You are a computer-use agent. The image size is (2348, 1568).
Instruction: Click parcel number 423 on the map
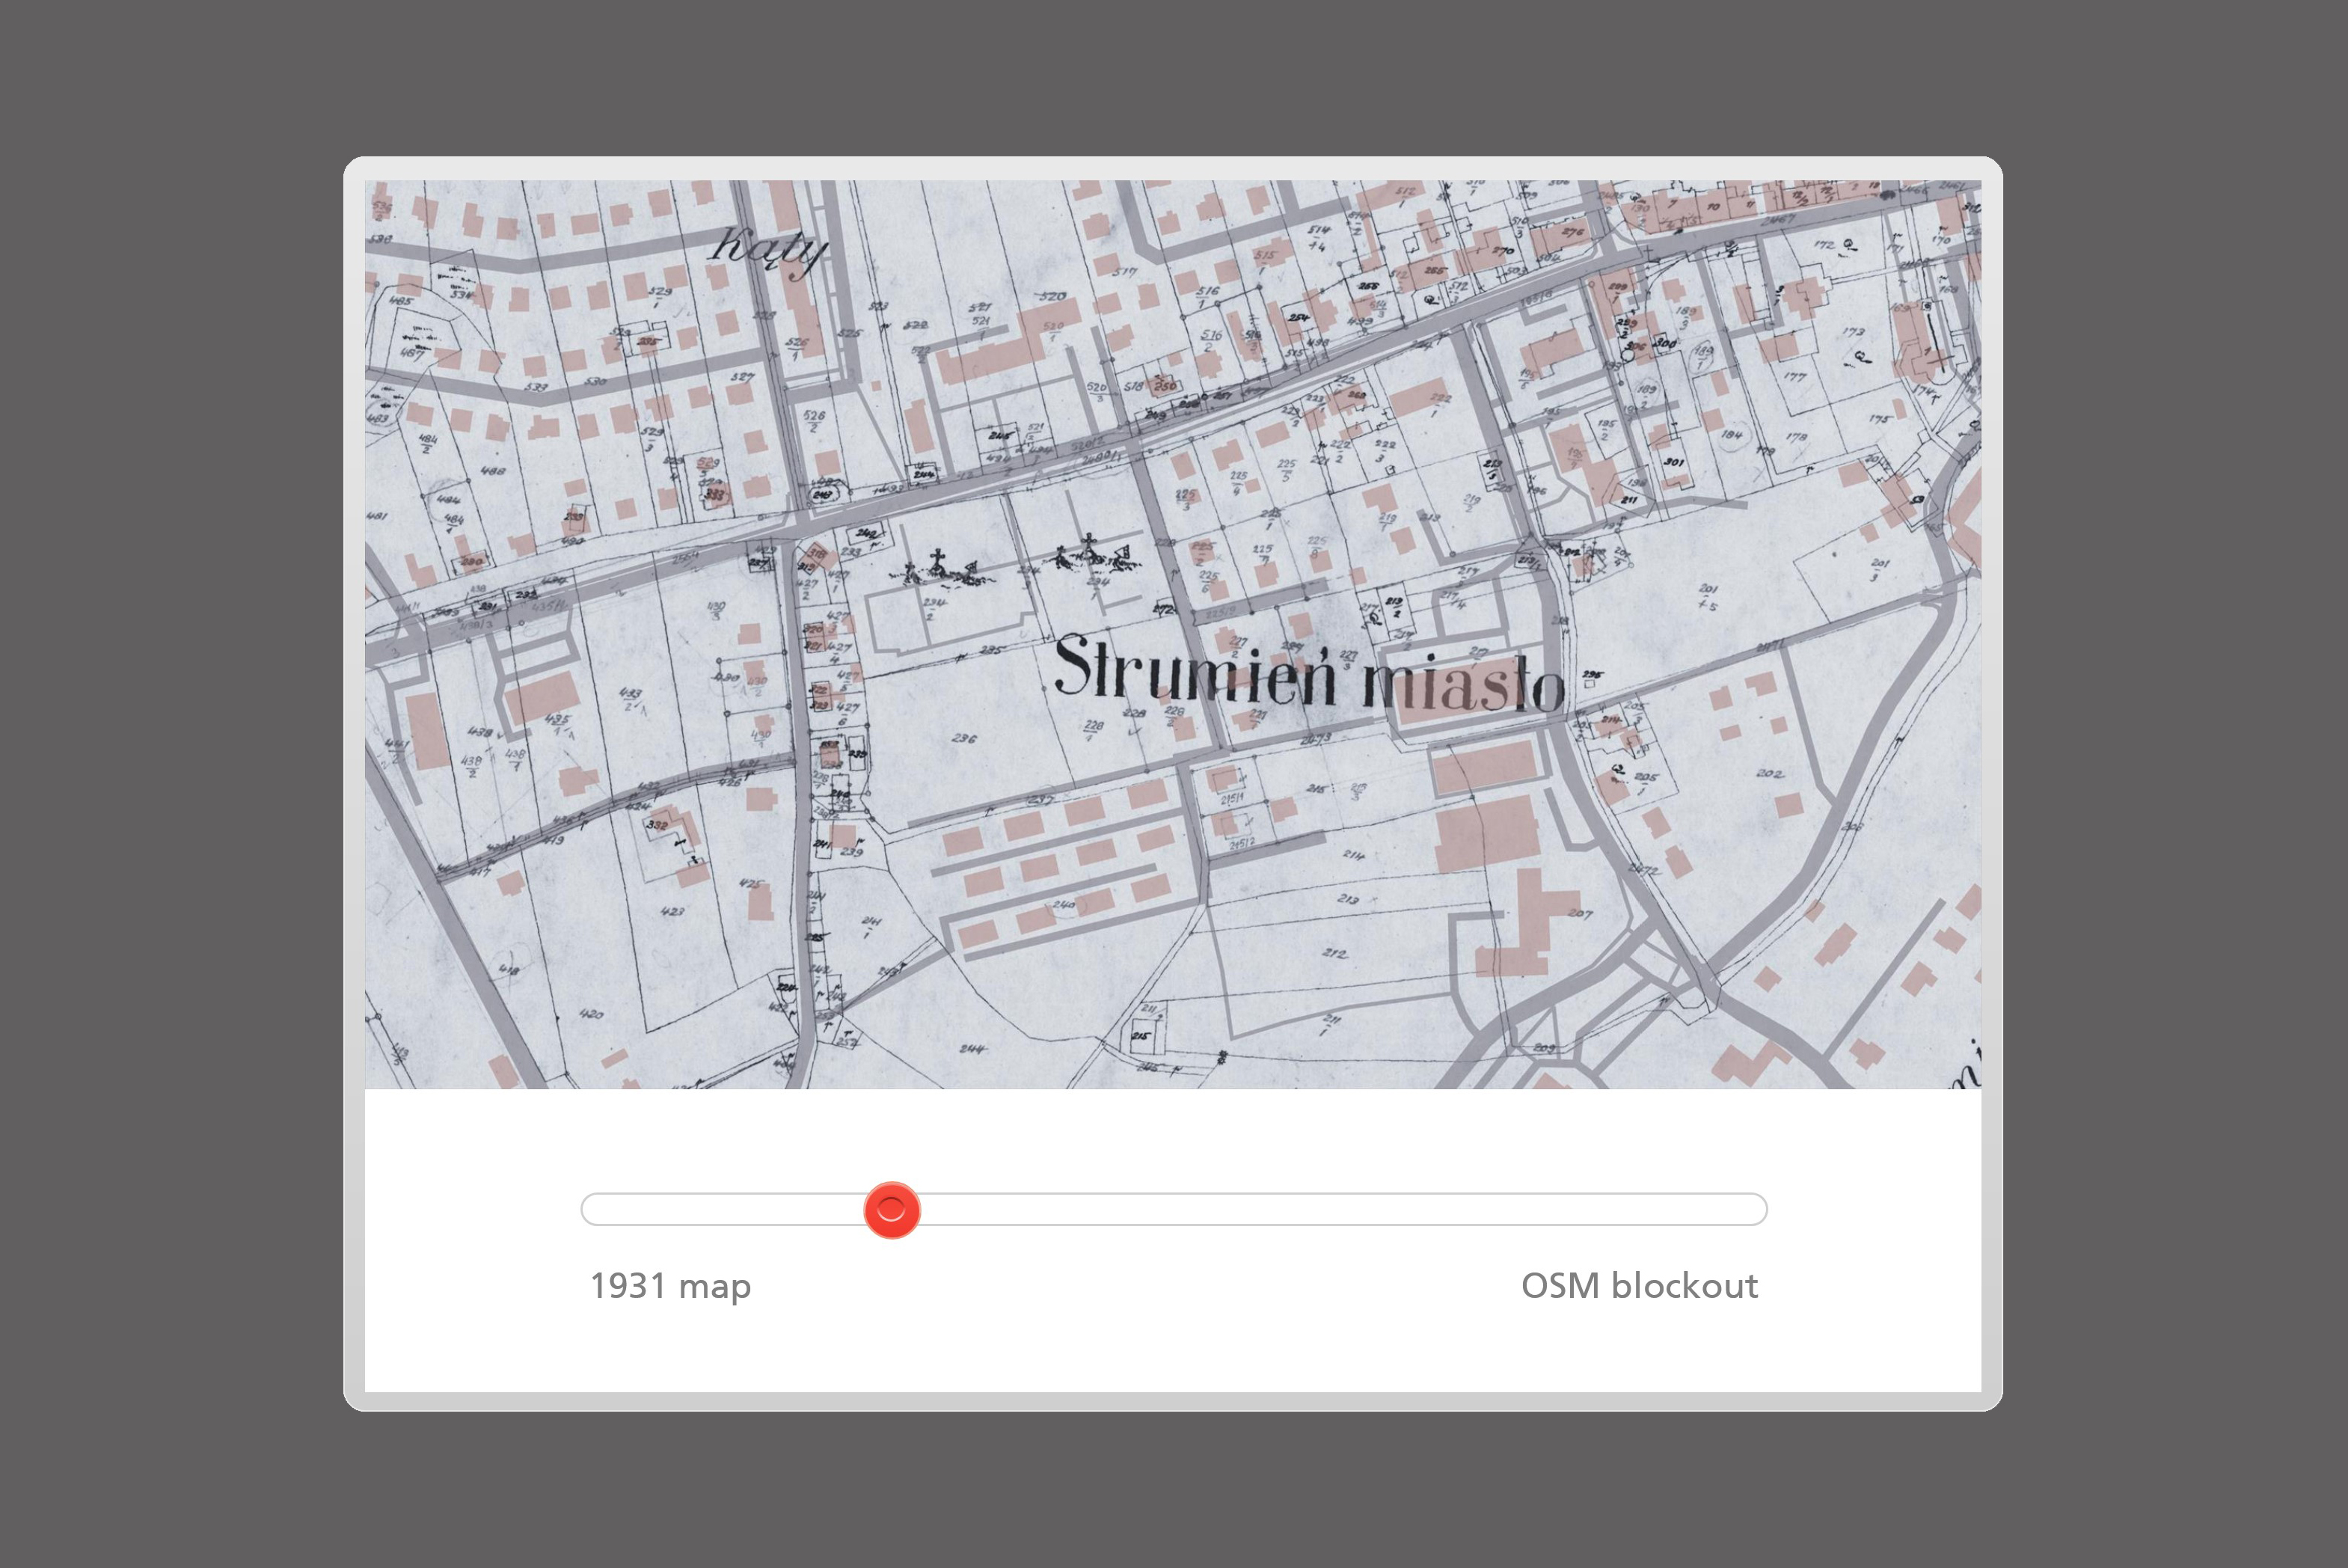pos(672,911)
